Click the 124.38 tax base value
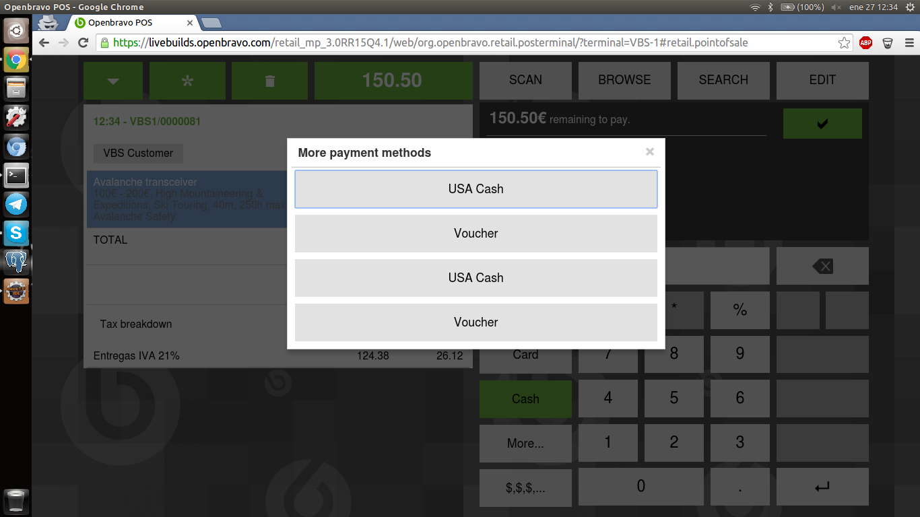Viewport: 920px width, 517px height. click(x=373, y=356)
